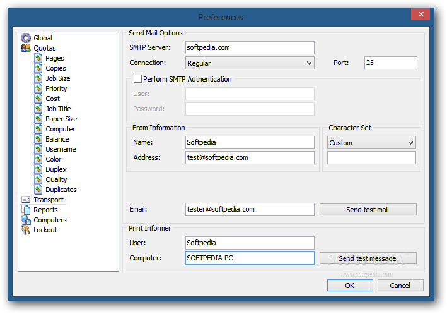The height and width of the screenshot is (314, 447).
Task: Click the Computers network icon
Action: click(x=26, y=220)
